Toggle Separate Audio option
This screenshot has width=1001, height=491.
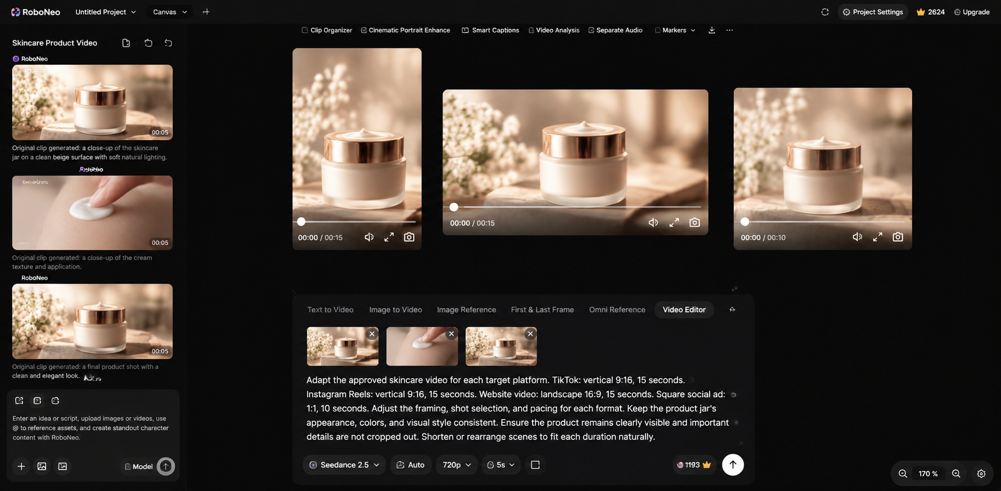[615, 30]
